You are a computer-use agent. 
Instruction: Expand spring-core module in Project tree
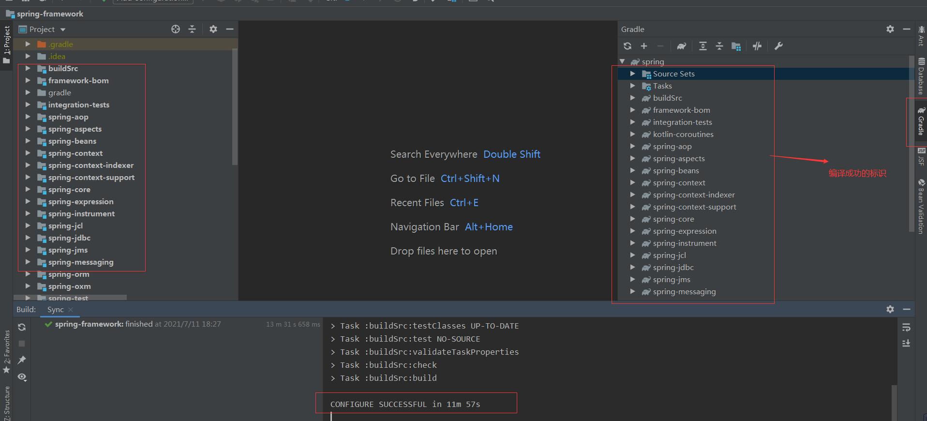pyautogui.click(x=28, y=189)
